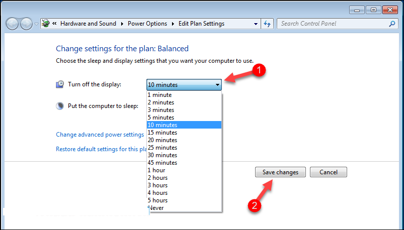Select 1 minute from the list
This screenshot has width=404, height=230.
pyautogui.click(x=159, y=95)
